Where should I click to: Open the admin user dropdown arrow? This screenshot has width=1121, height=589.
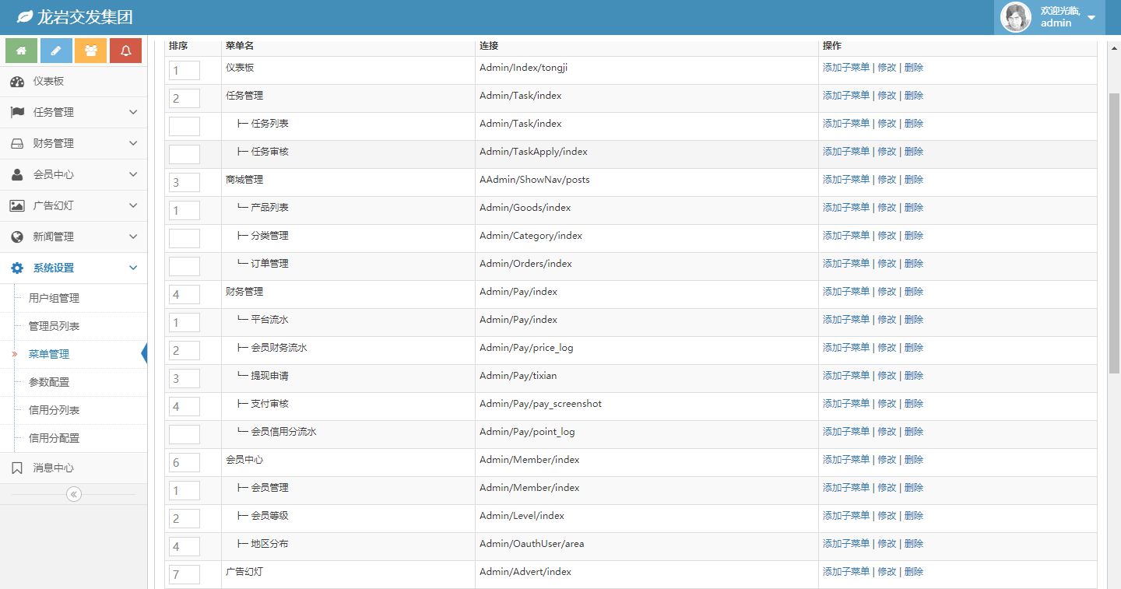tap(1091, 18)
